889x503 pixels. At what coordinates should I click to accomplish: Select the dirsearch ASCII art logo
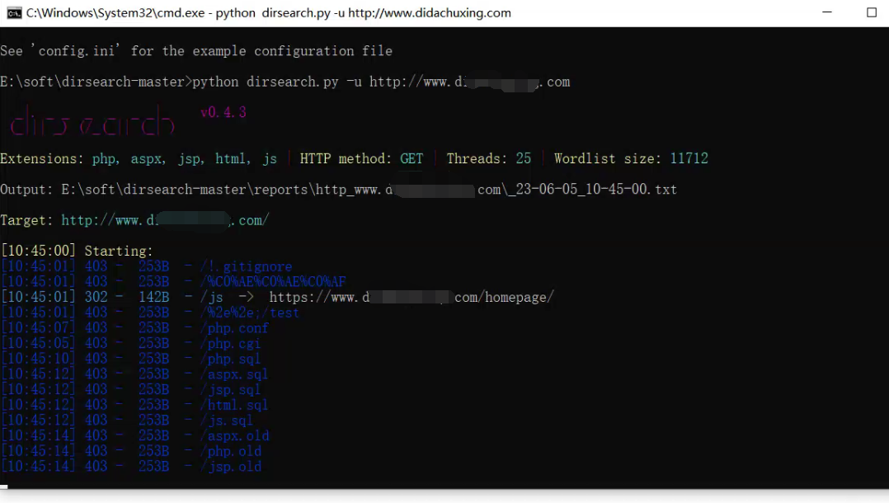(91, 122)
